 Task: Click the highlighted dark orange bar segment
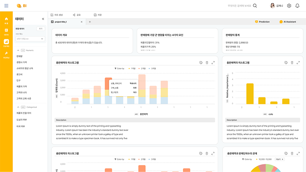click(x=108, y=84)
